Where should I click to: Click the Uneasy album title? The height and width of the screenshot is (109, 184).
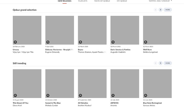[16, 50]
